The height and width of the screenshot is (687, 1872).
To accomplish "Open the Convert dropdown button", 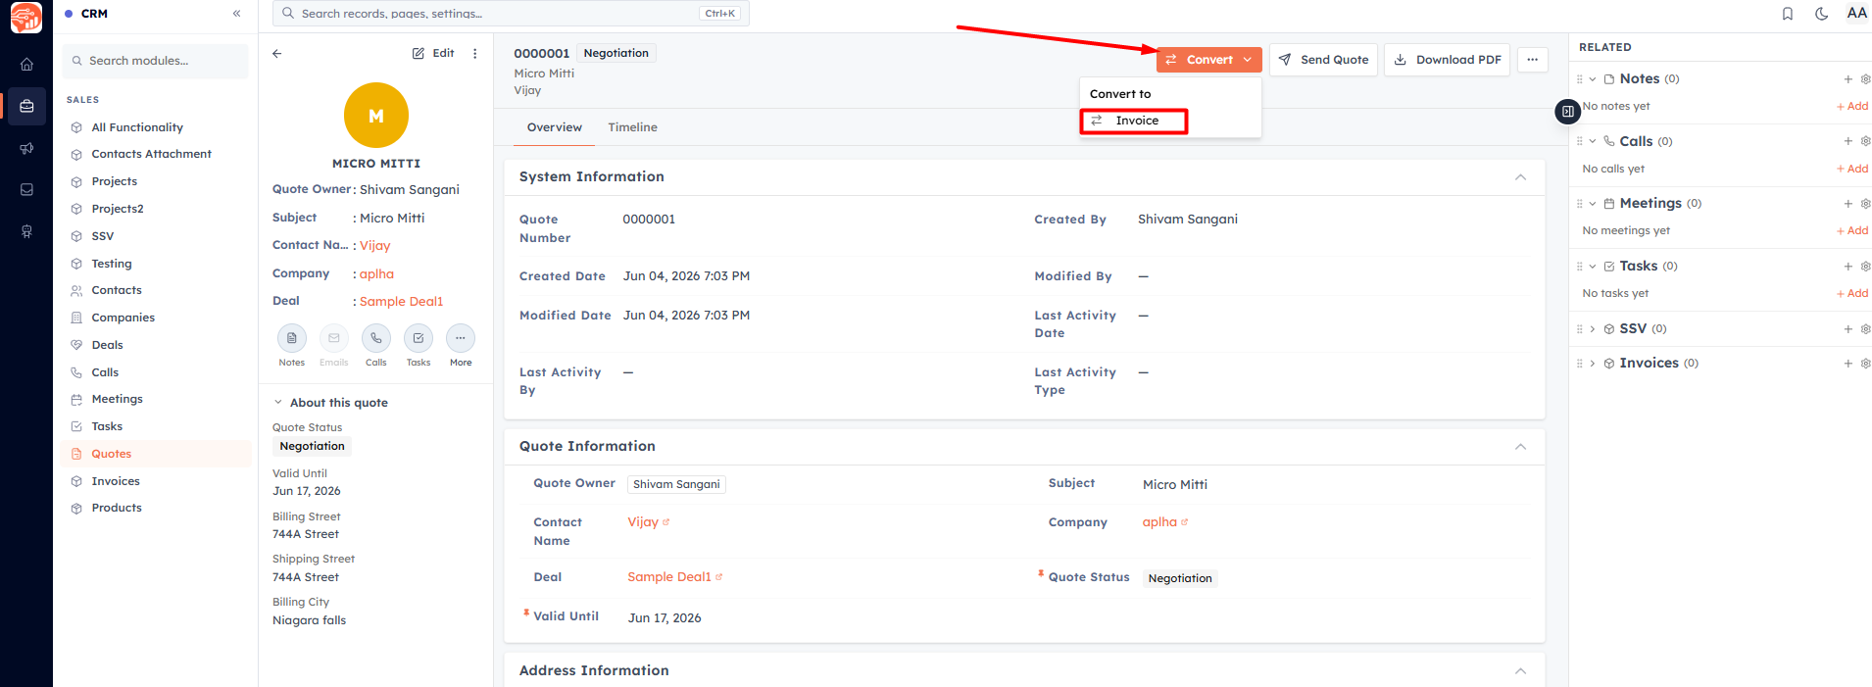I will click(1208, 60).
